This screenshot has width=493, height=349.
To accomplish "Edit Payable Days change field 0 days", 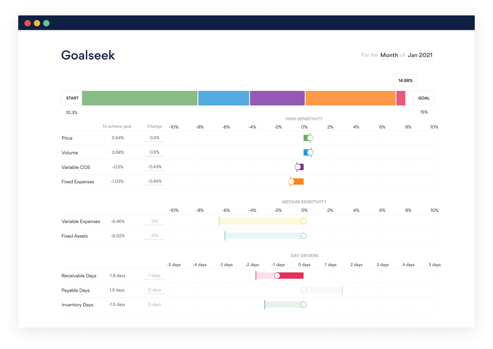I will click(155, 290).
